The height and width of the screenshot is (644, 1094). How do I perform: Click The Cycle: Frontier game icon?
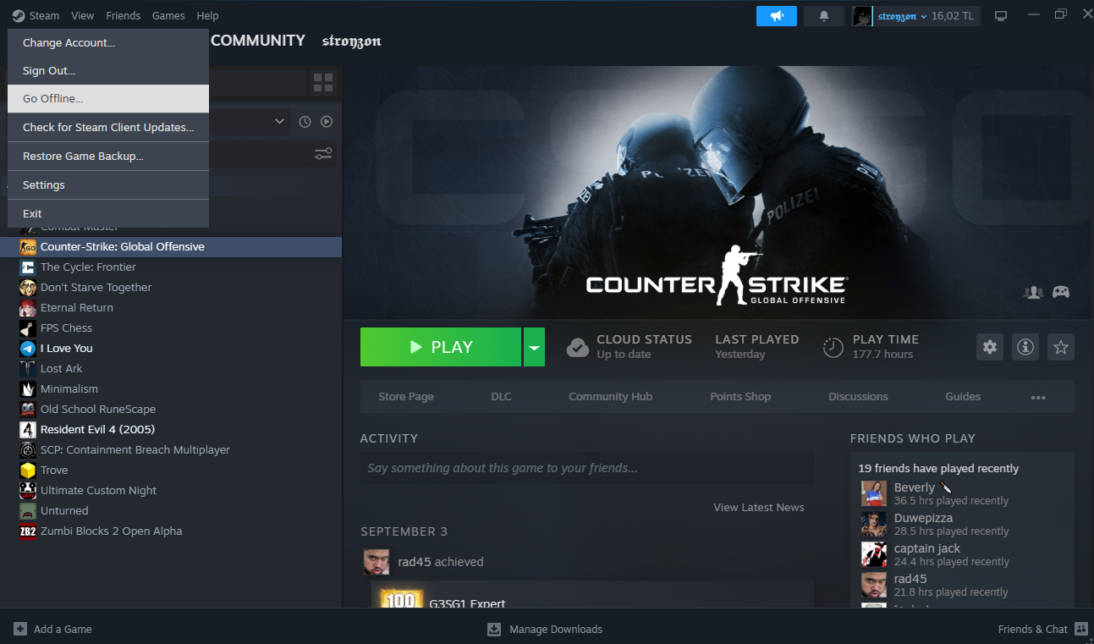[28, 267]
